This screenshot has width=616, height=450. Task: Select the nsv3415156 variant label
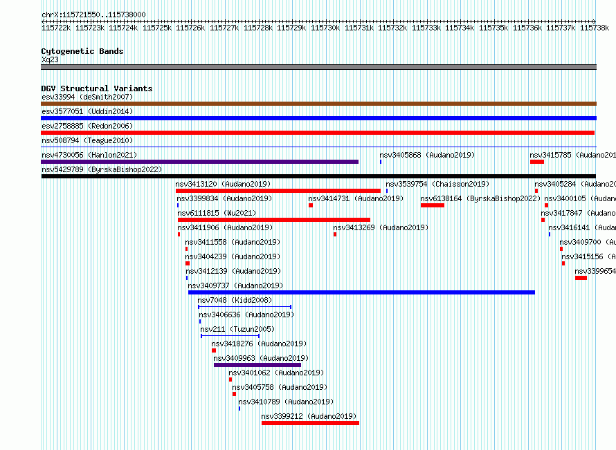pos(588,256)
